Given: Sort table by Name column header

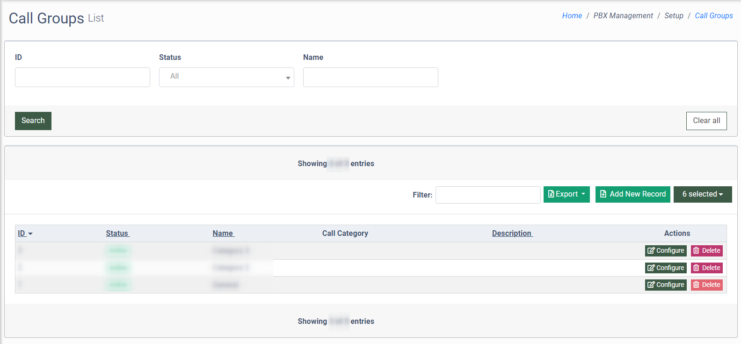Looking at the screenshot, I should (223, 234).
